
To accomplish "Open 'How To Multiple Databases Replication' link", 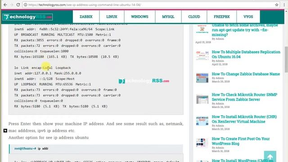I will (246, 54).
